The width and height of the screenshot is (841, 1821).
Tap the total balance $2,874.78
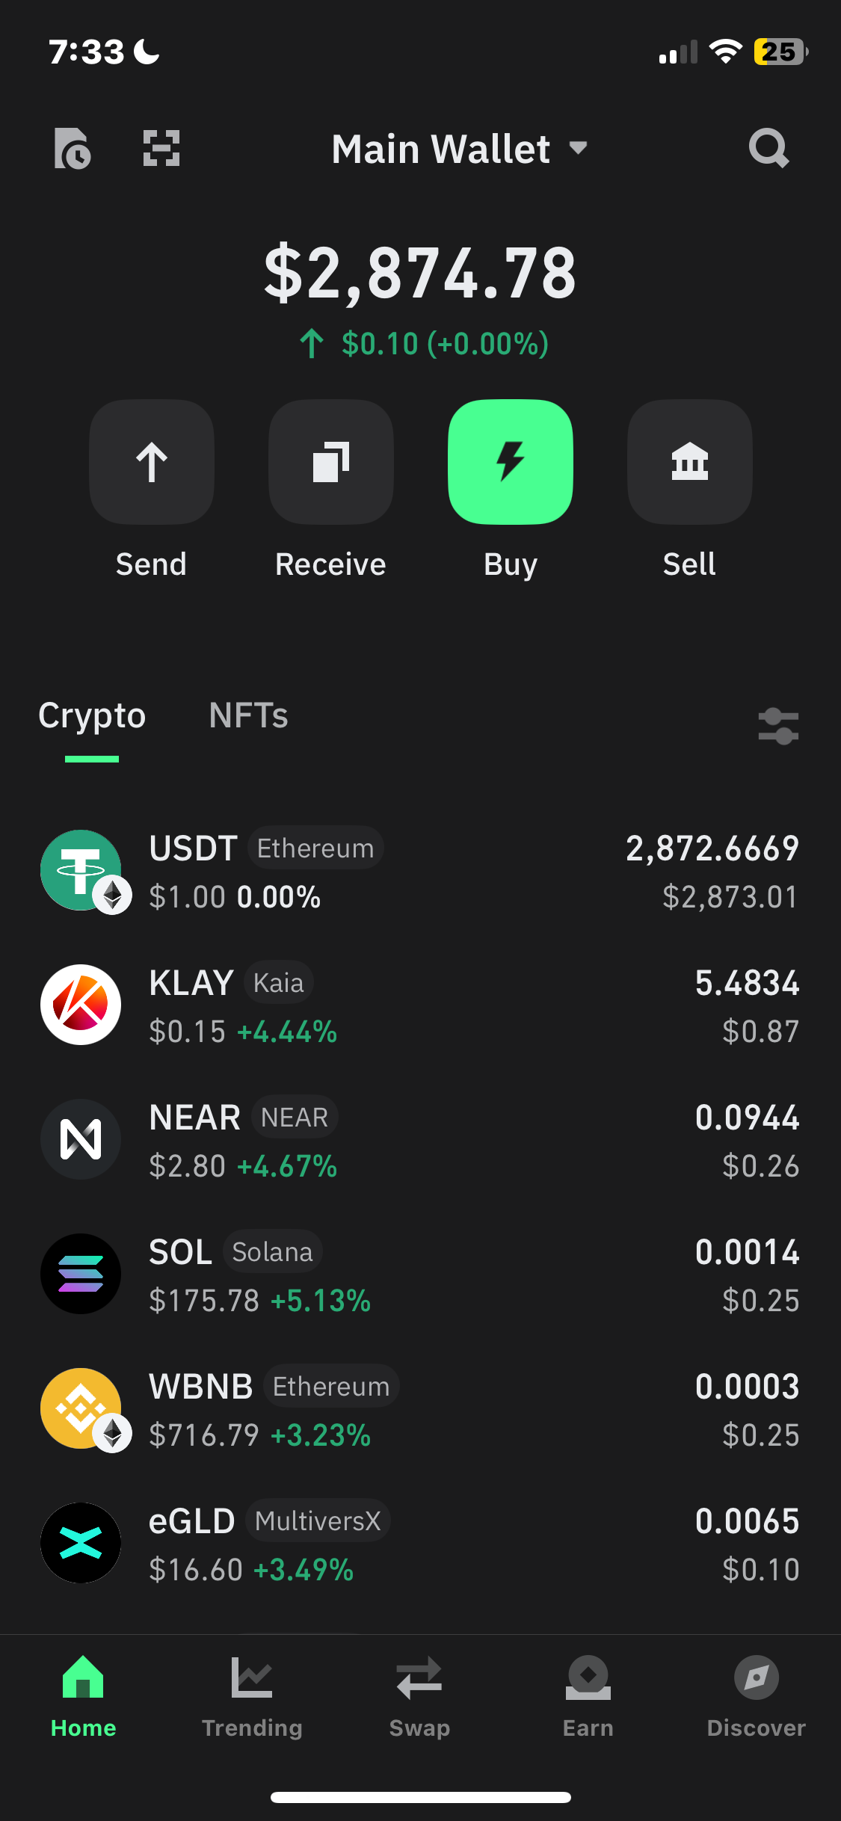coord(420,274)
